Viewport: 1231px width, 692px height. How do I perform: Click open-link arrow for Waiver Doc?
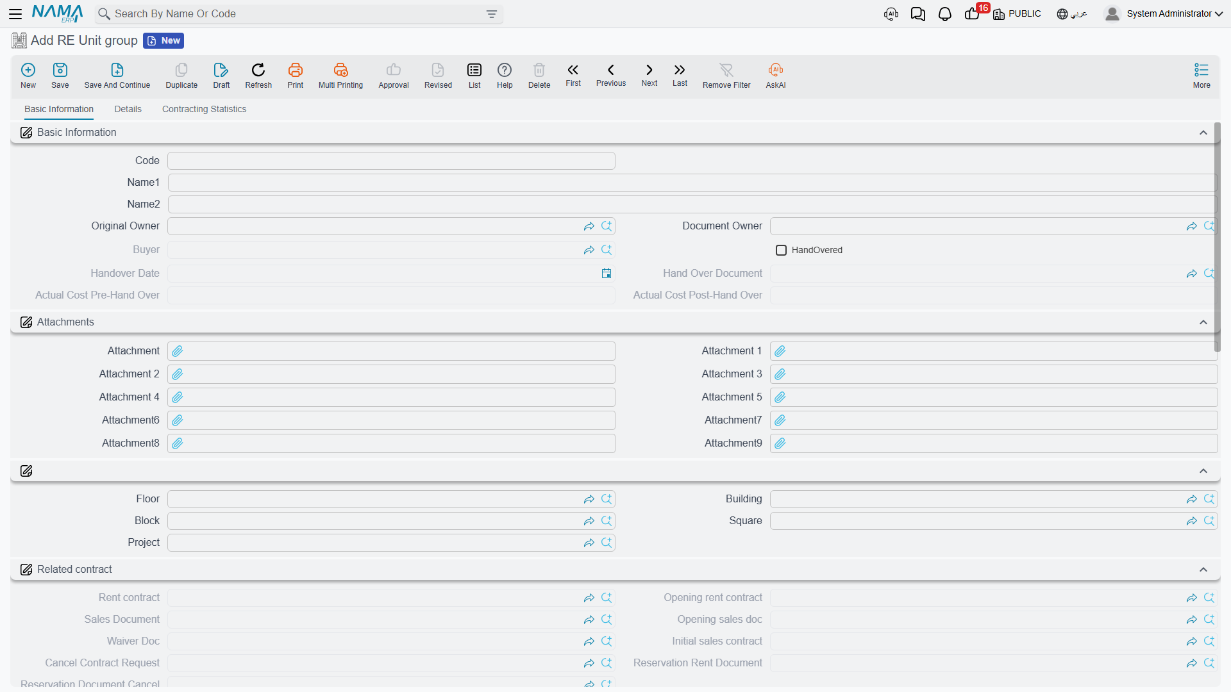pyautogui.click(x=589, y=641)
